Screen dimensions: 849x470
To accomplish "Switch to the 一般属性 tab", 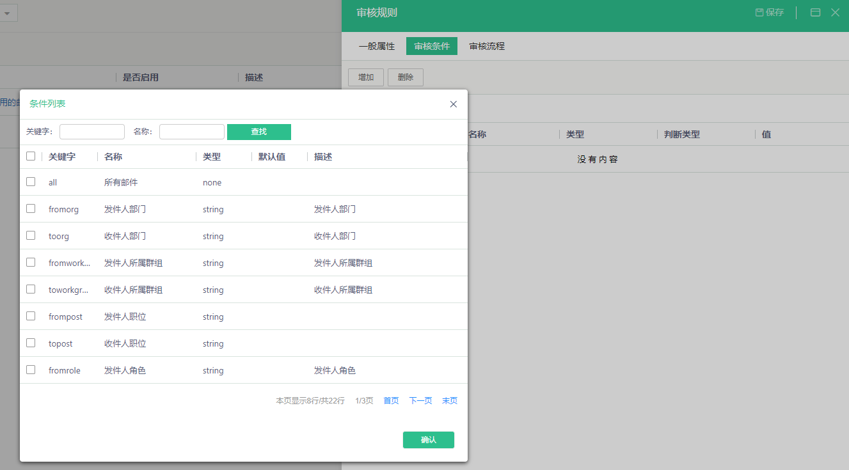I will [x=377, y=46].
